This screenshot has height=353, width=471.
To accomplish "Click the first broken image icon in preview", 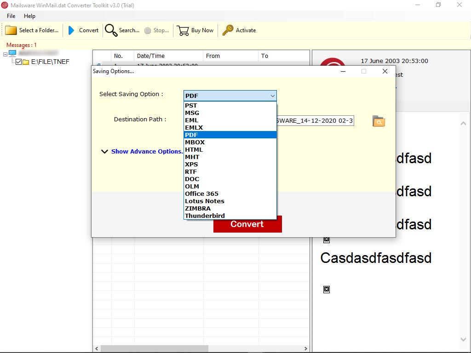I will click(327, 239).
